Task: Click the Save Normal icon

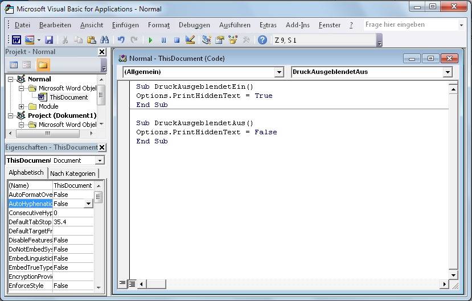Action: click(x=49, y=40)
